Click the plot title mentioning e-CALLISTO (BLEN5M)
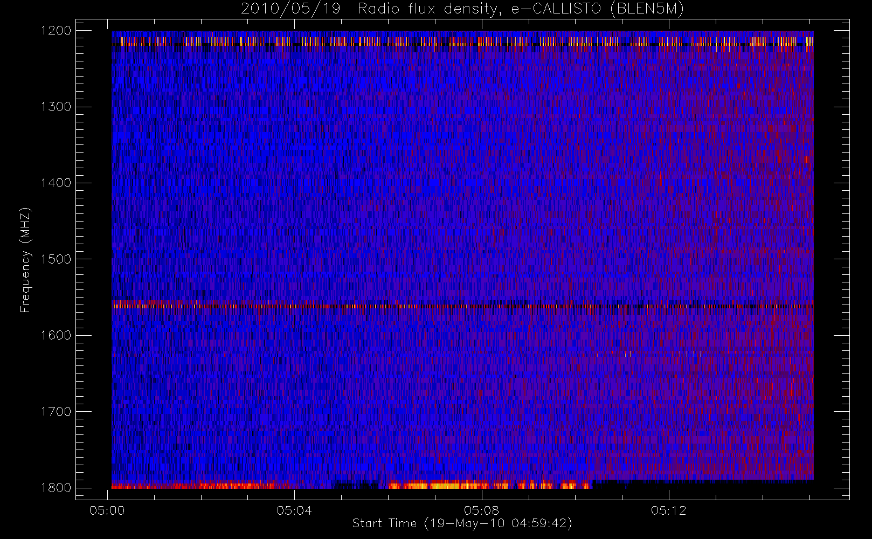872x539 pixels. coord(462,9)
